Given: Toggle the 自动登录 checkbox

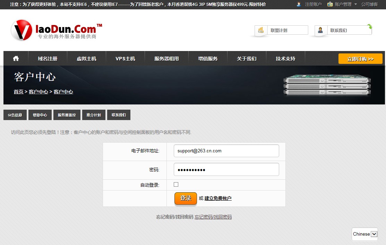Looking at the screenshot, I should pos(176,184).
